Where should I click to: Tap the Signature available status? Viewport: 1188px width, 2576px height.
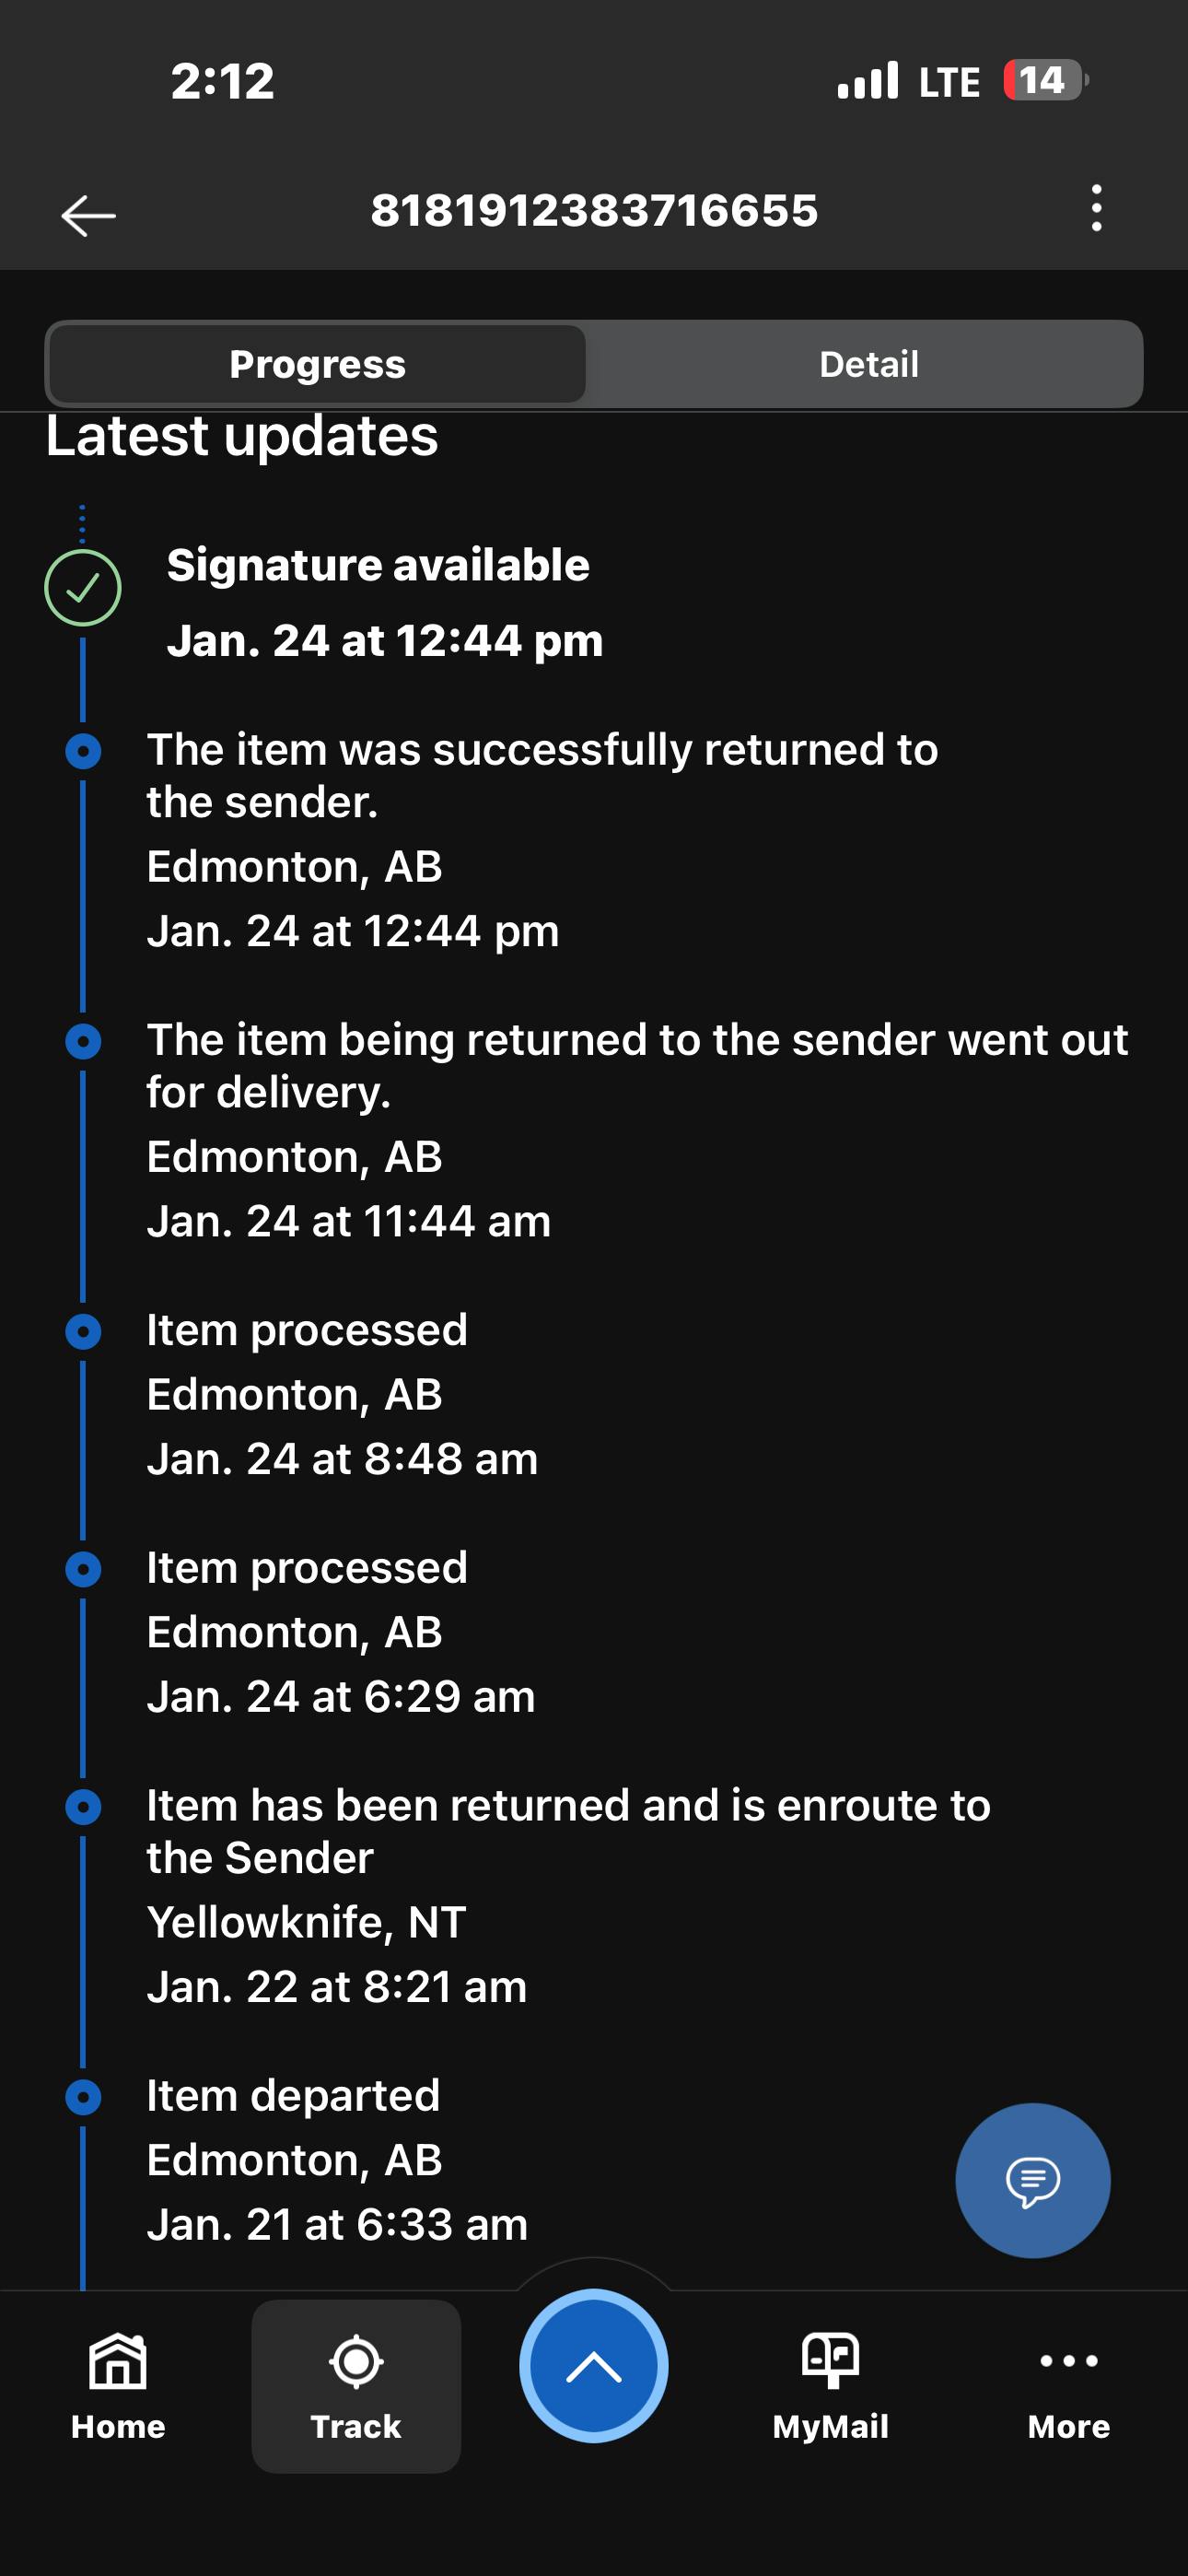(x=378, y=566)
